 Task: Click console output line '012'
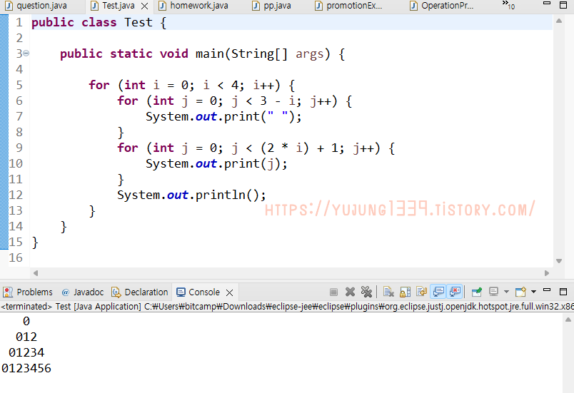(26, 337)
